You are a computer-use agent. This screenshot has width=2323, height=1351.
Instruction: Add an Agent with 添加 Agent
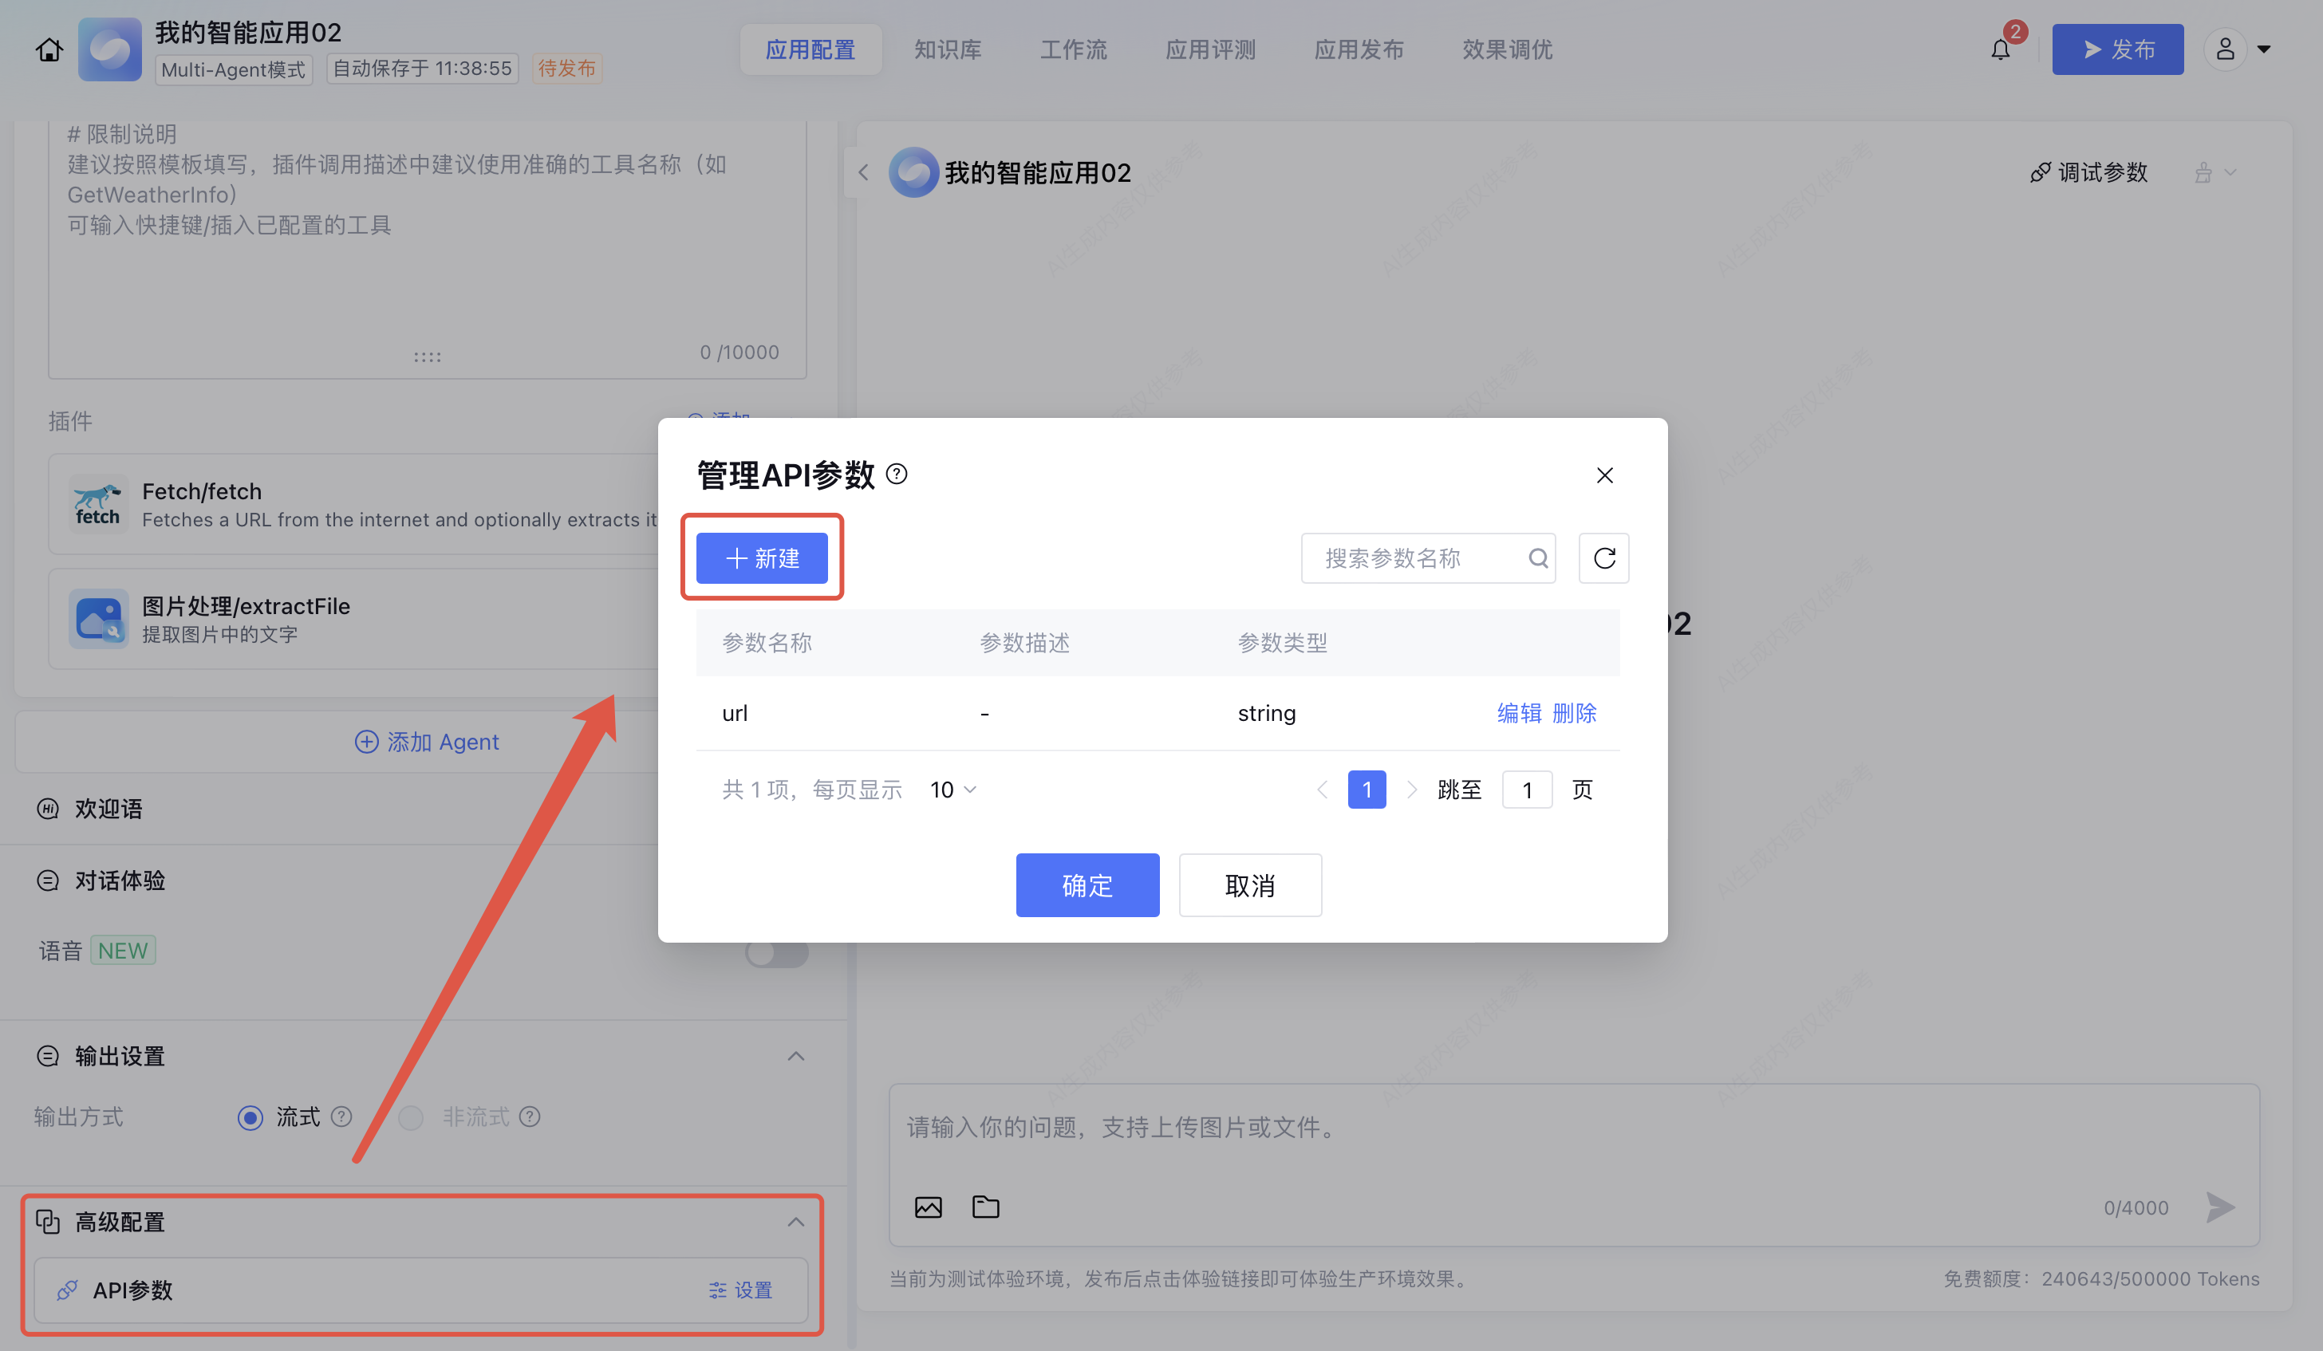427,742
